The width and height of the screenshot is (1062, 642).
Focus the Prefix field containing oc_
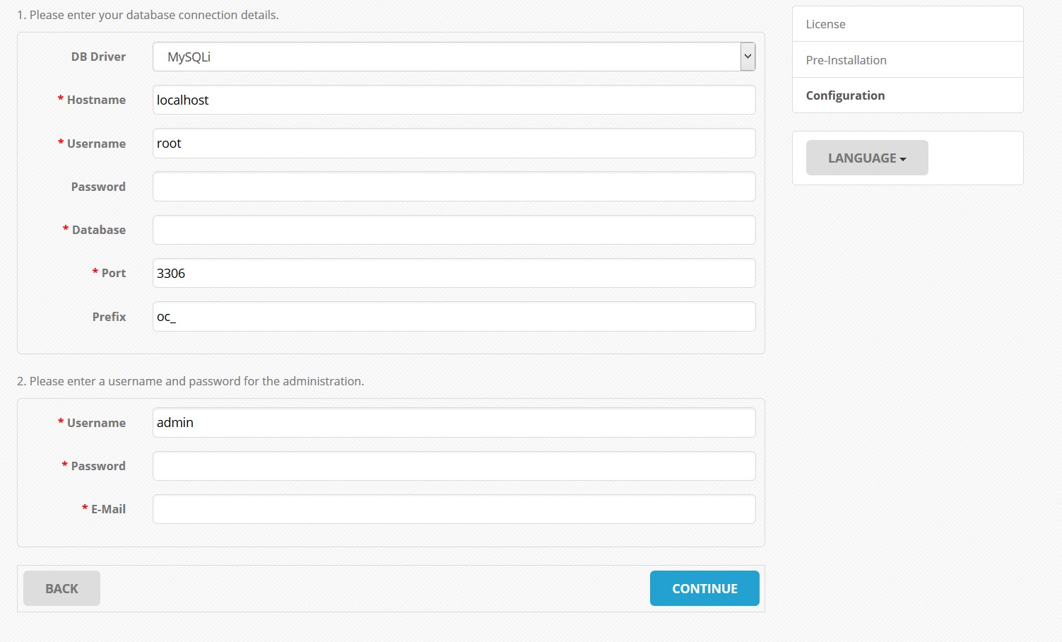[454, 317]
